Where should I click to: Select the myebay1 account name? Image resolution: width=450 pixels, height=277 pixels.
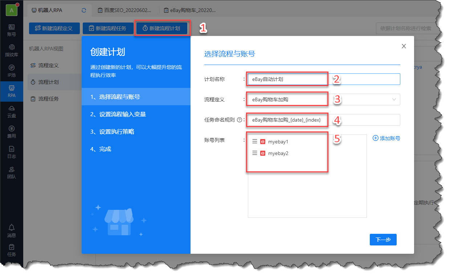pos(278,142)
